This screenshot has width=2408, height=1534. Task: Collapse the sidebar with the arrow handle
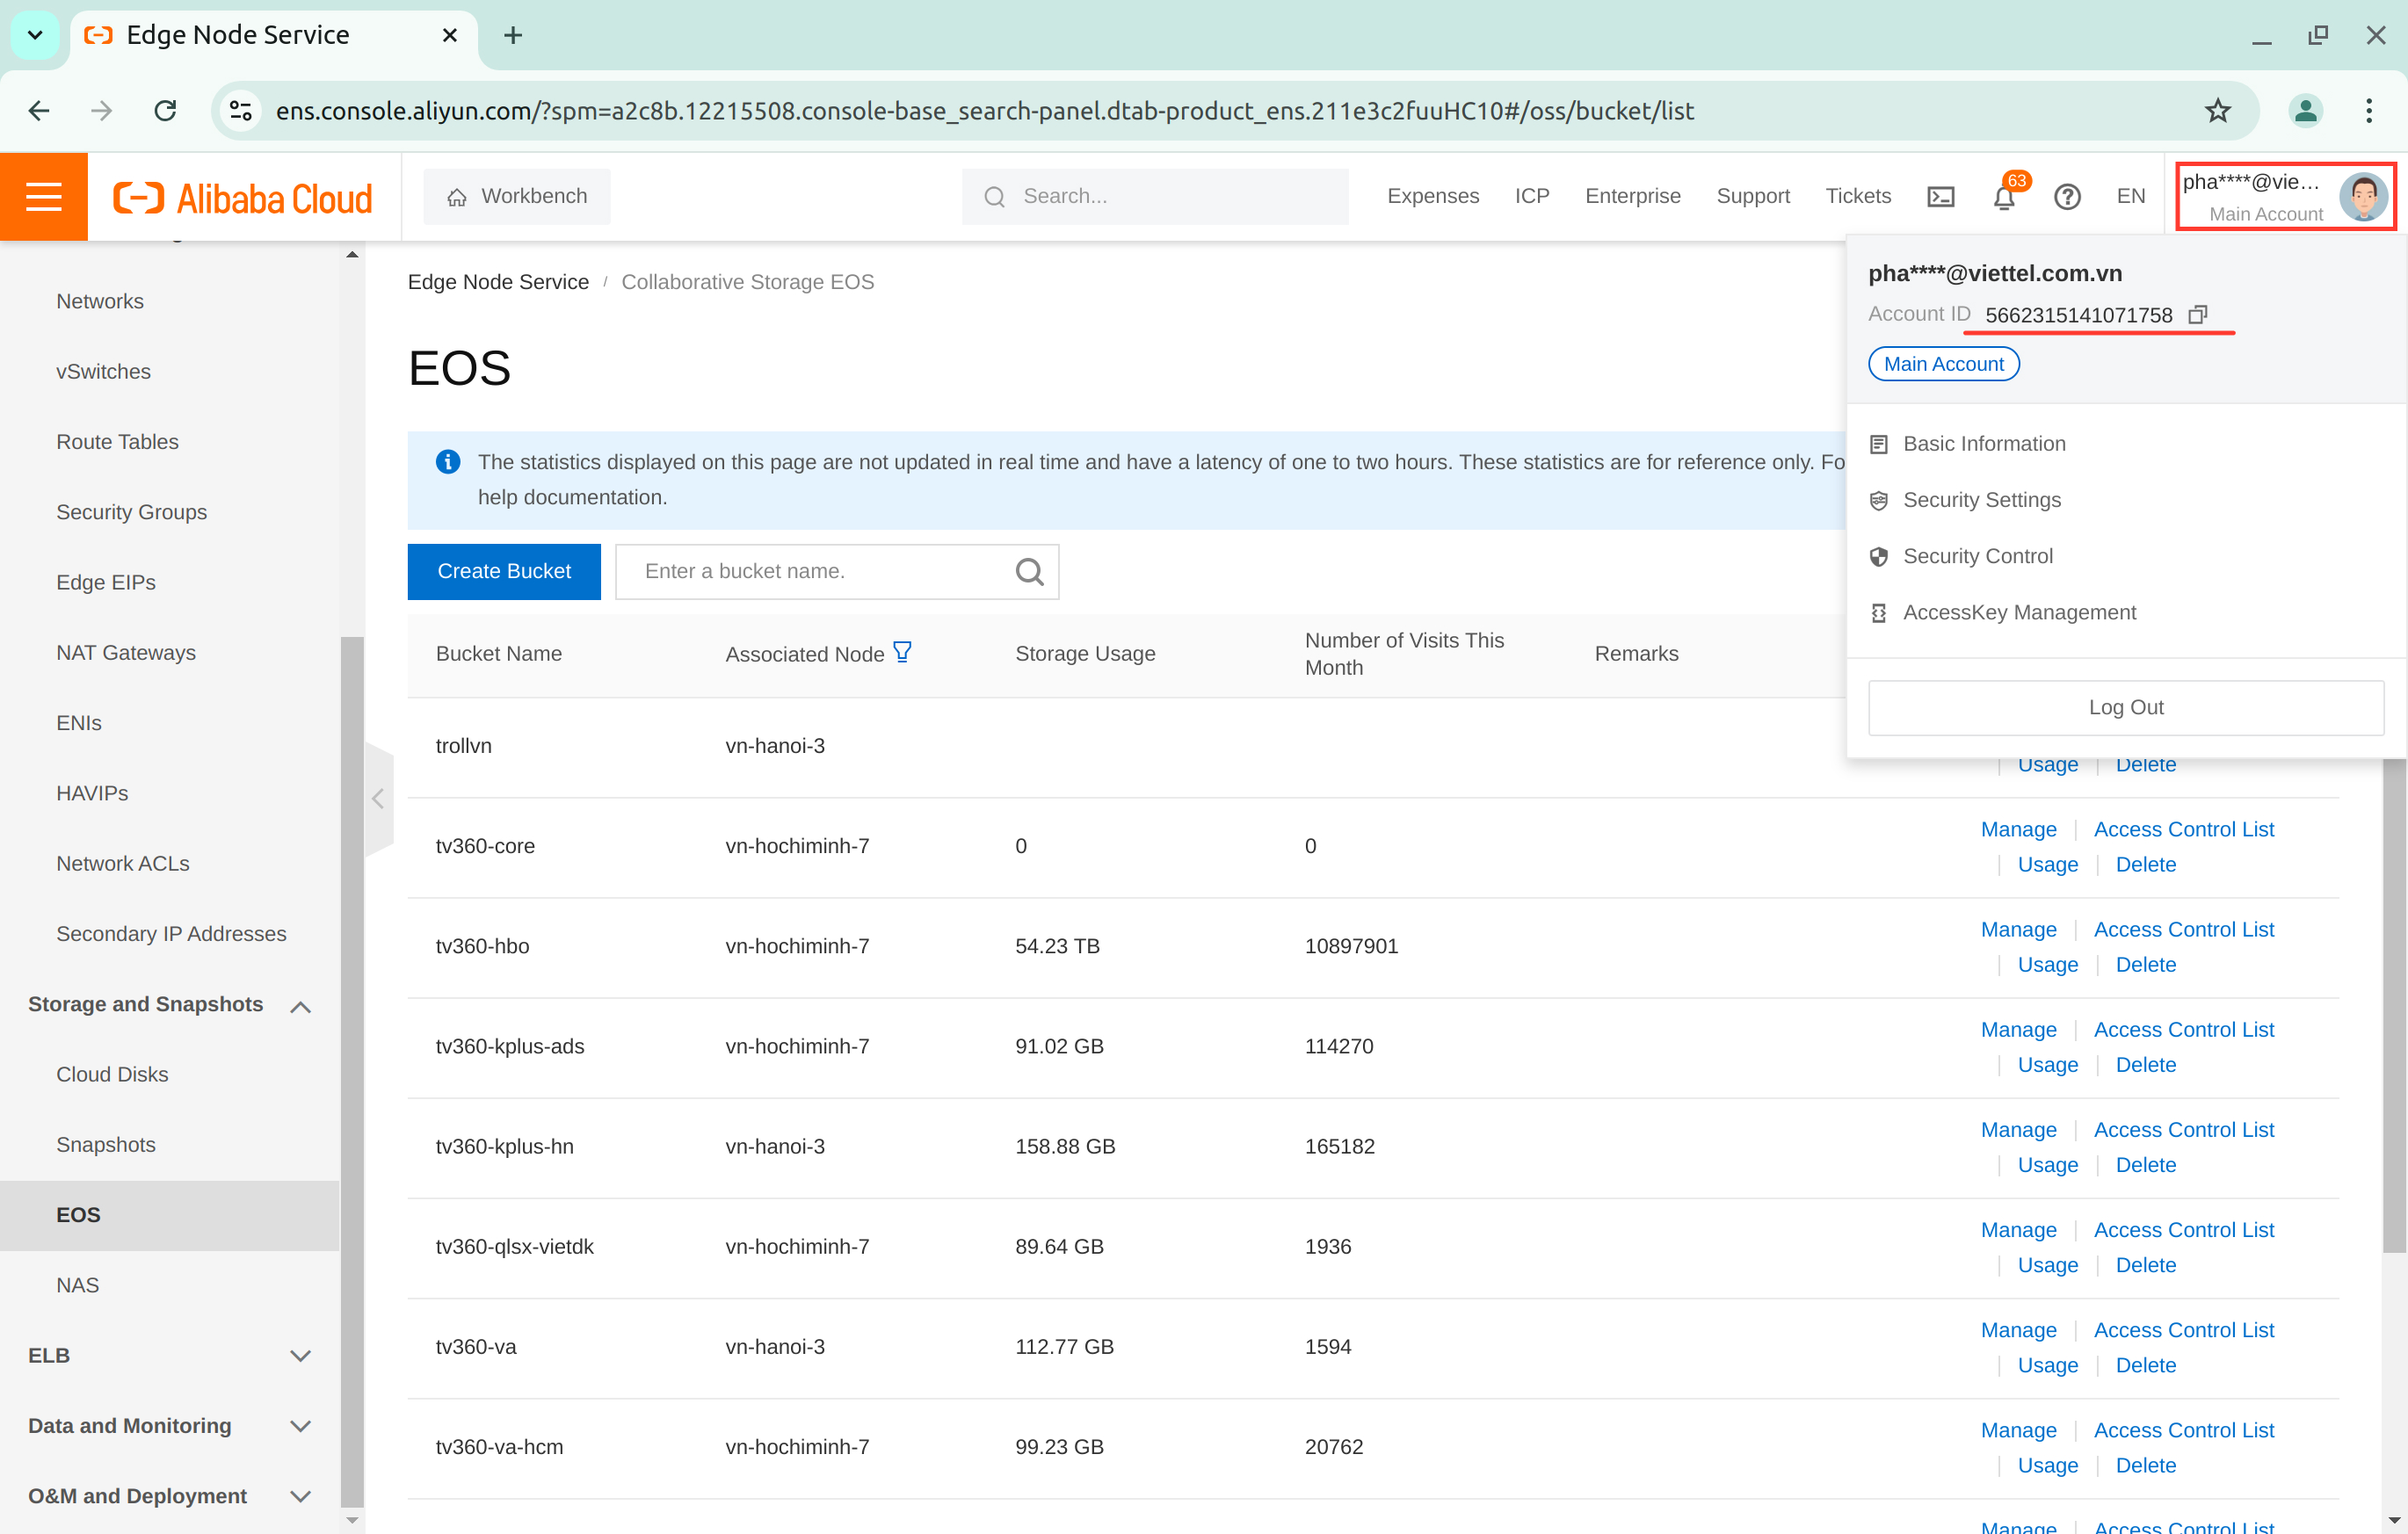pyautogui.click(x=378, y=798)
